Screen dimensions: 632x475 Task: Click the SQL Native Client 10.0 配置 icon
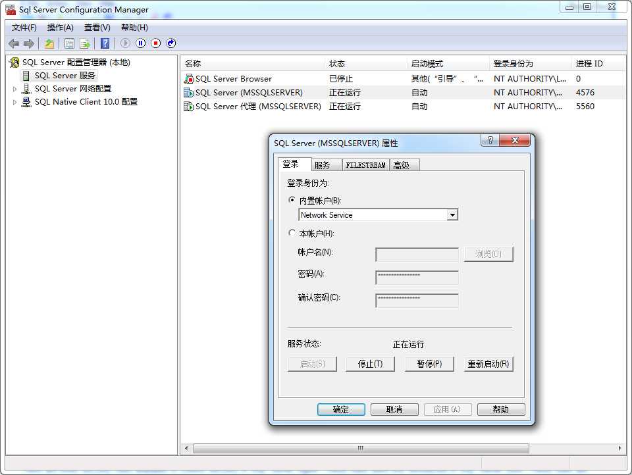click(26, 102)
